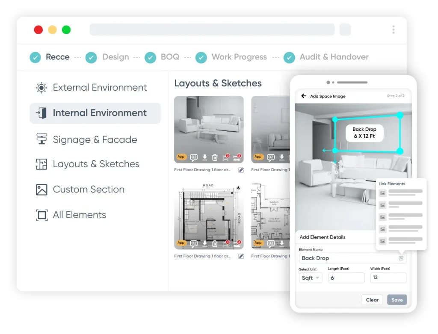
Task: Click the Recce step checkmark
Action: pos(35,57)
